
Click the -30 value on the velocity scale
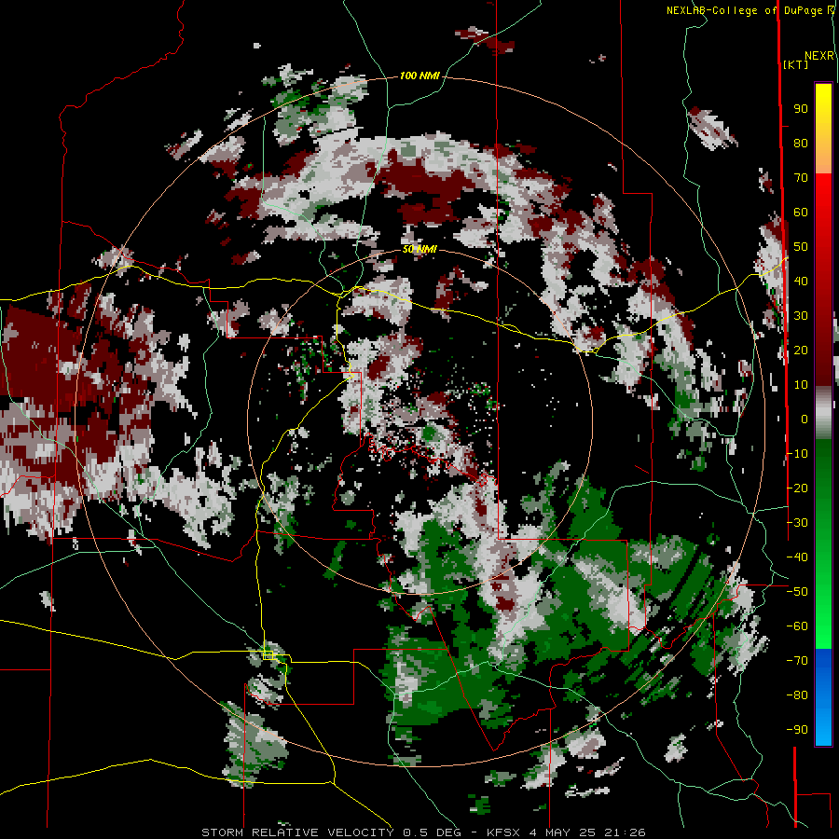click(x=797, y=523)
